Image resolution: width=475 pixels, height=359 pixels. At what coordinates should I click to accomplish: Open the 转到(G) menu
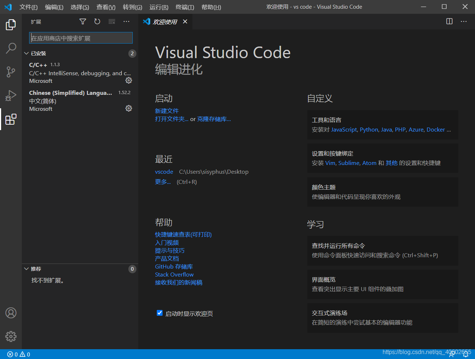(x=132, y=7)
